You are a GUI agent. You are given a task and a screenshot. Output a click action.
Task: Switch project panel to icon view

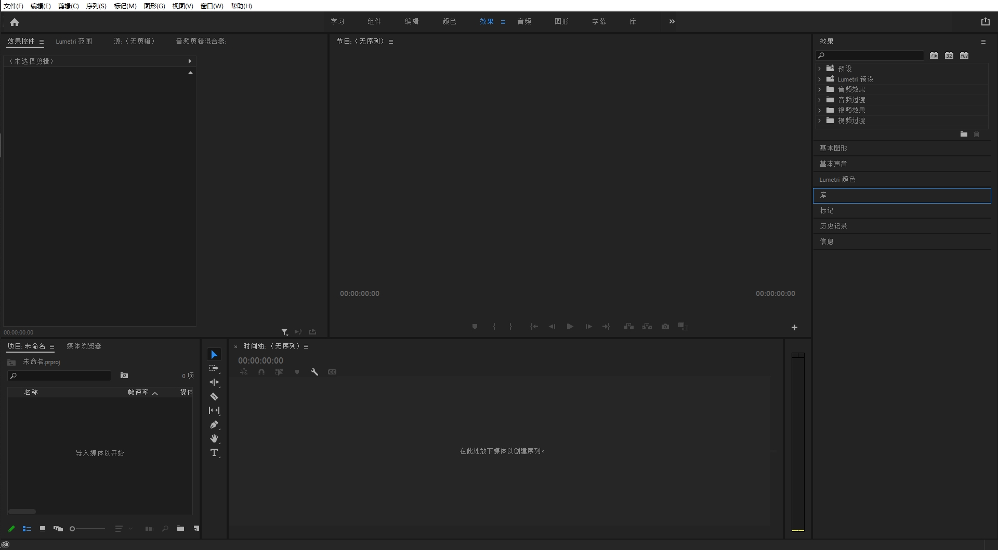point(43,529)
